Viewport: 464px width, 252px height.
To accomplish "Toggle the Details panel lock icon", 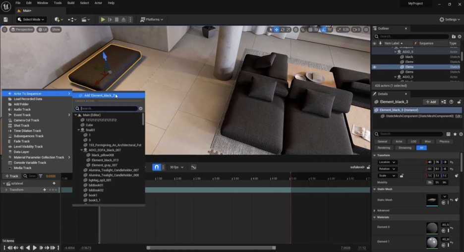I will 459,102.
